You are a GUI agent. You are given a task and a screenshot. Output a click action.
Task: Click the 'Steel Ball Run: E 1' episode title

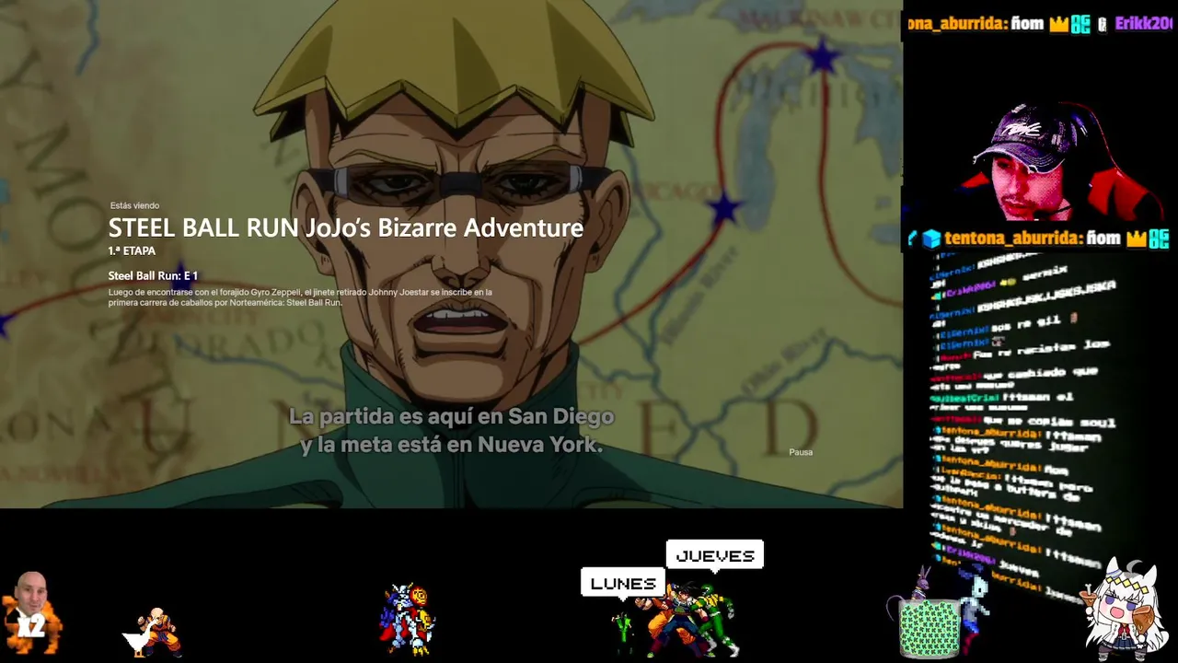tap(153, 275)
